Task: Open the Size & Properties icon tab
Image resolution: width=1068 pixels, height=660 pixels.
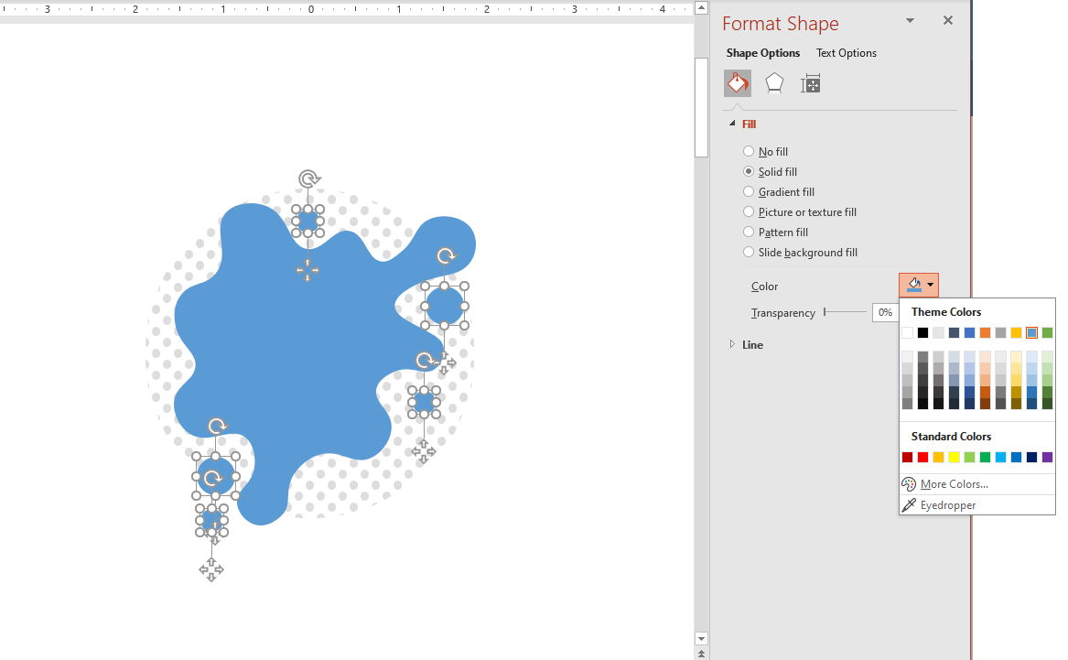Action: coord(810,84)
